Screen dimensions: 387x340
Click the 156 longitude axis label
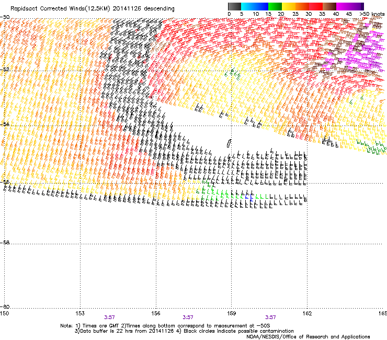click(x=156, y=313)
